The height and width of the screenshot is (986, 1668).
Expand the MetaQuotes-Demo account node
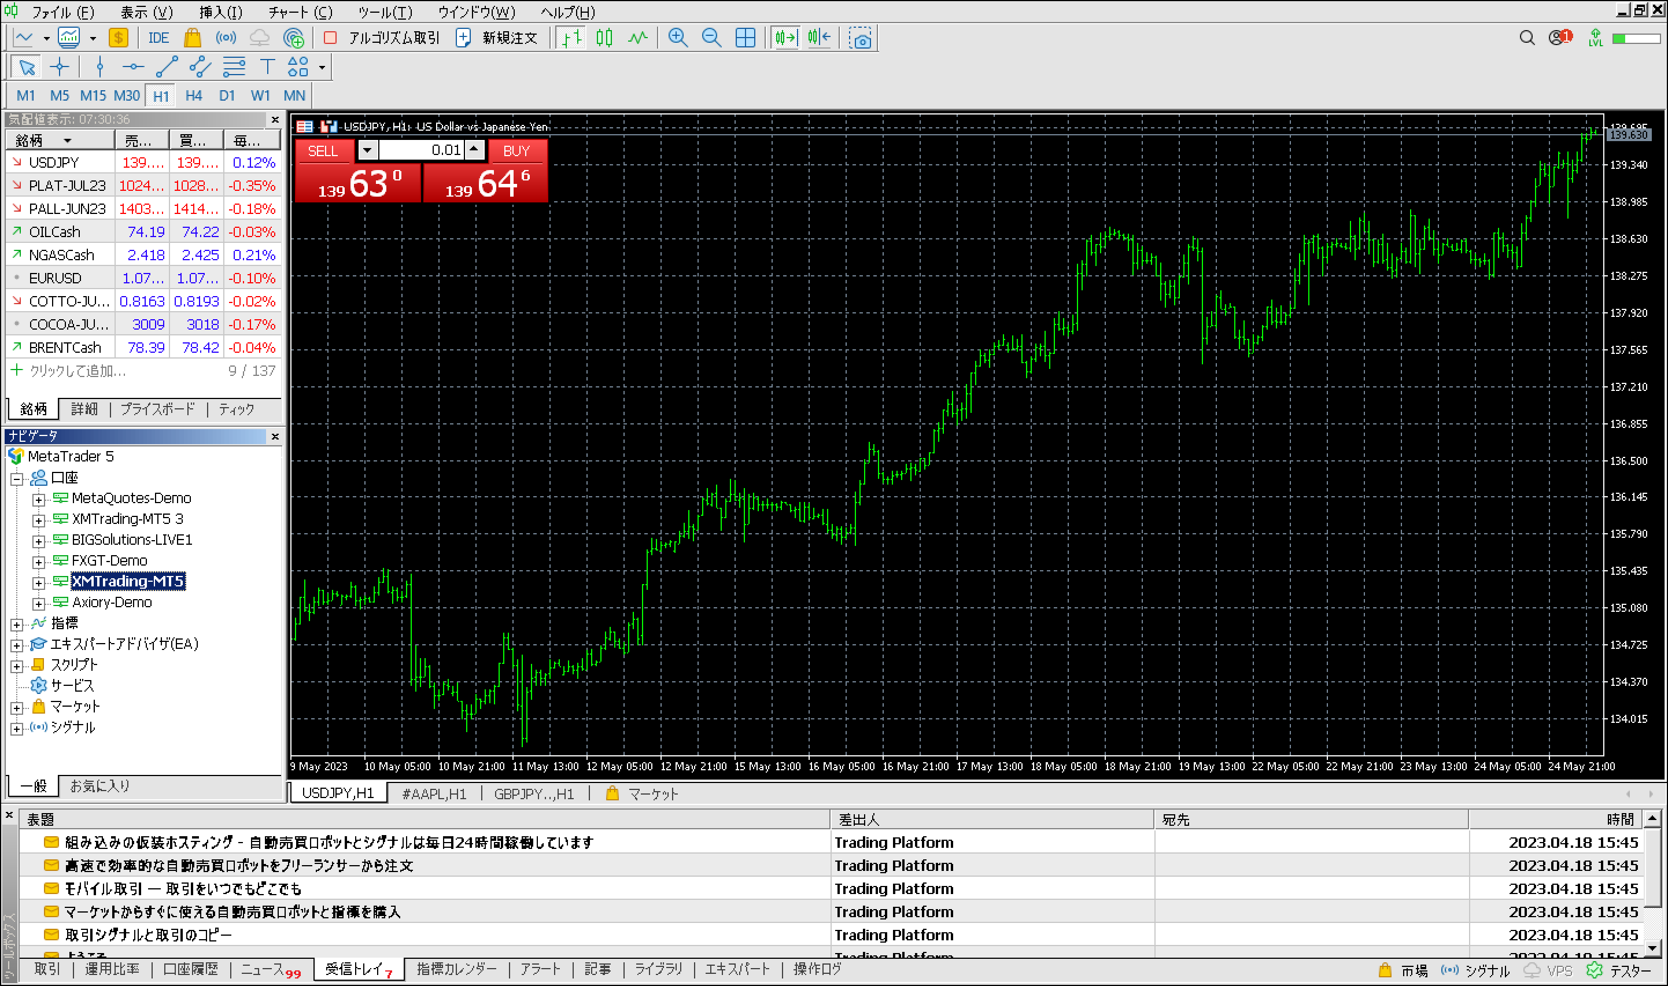coord(39,499)
